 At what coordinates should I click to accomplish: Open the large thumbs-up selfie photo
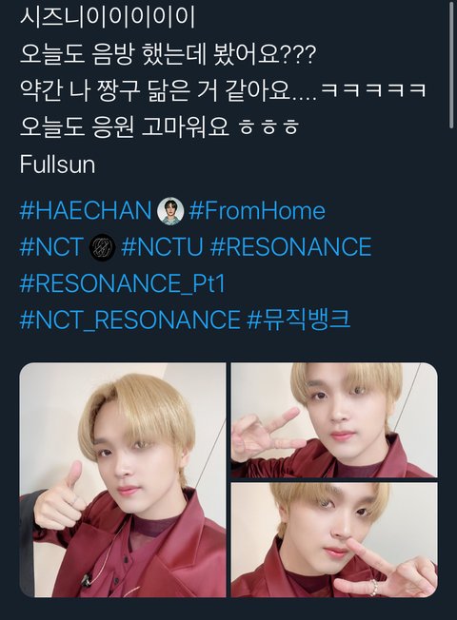coord(123,480)
